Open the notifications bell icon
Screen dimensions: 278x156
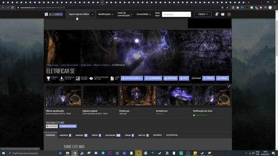point(216,14)
